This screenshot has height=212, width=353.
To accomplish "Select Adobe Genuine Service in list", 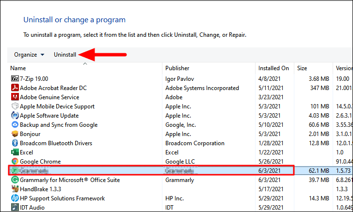I will [x=49, y=97].
